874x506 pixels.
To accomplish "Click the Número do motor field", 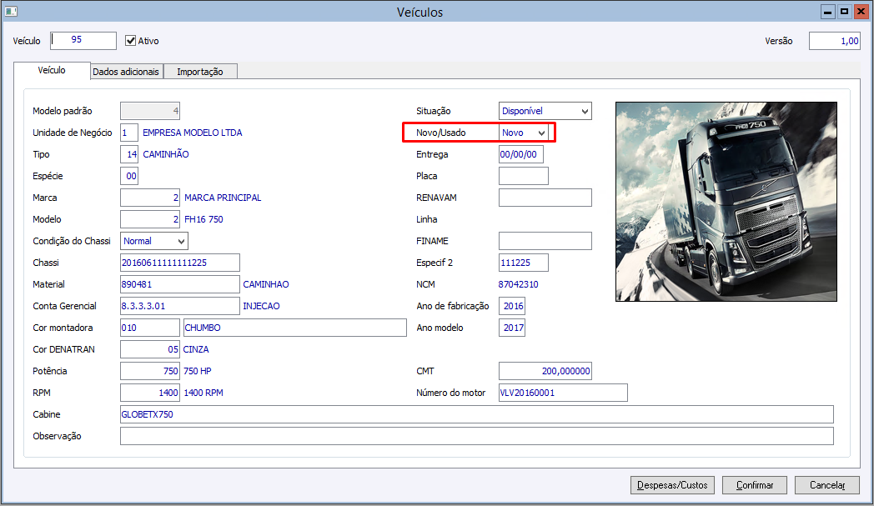I will [563, 393].
